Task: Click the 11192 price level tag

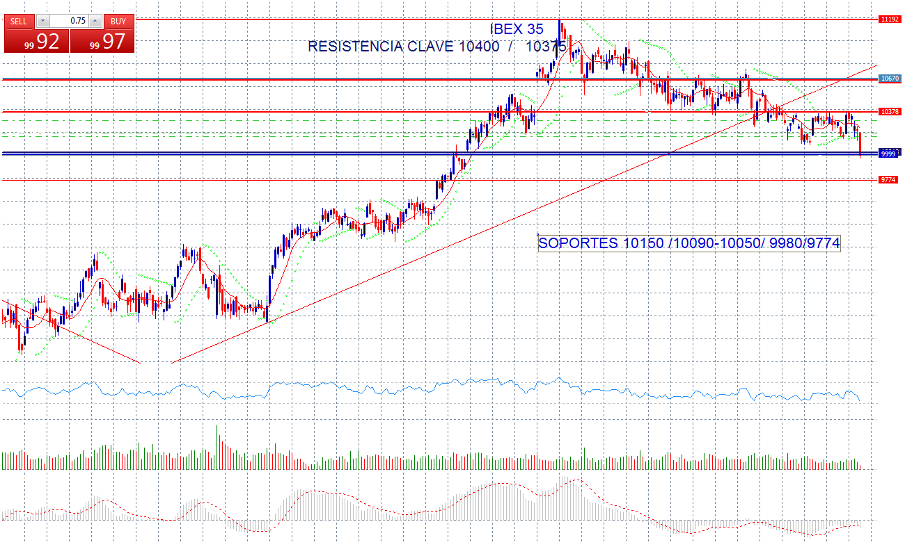Action: click(888, 19)
